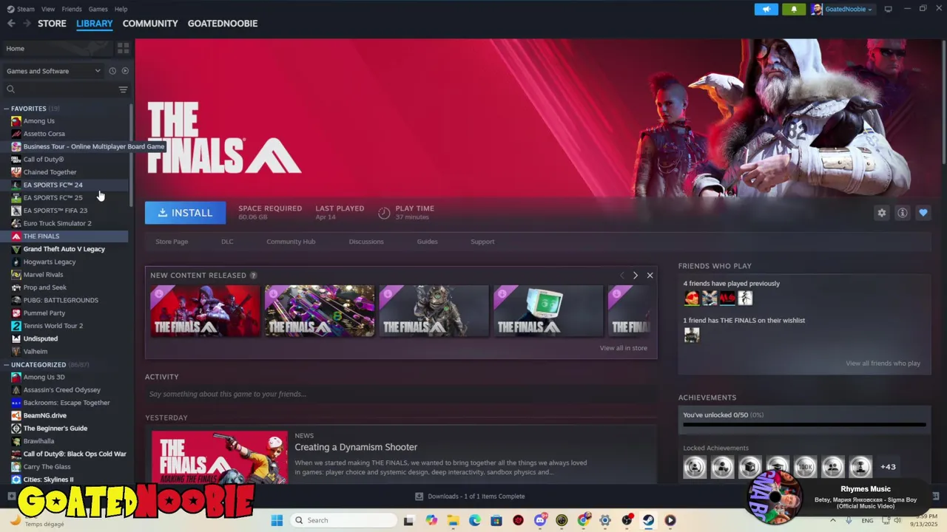Open Creating a Dynamism Shooter news
The image size is (947, 532).
(356, 447)
